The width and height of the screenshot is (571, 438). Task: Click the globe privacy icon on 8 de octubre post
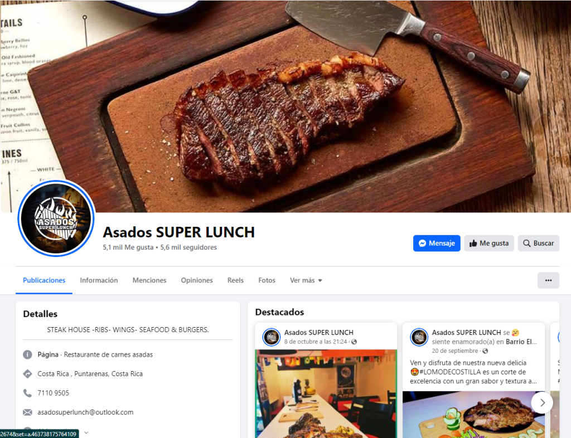[354, 342]
